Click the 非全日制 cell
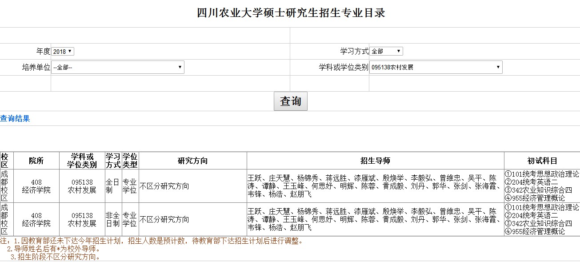 (113, 219)
